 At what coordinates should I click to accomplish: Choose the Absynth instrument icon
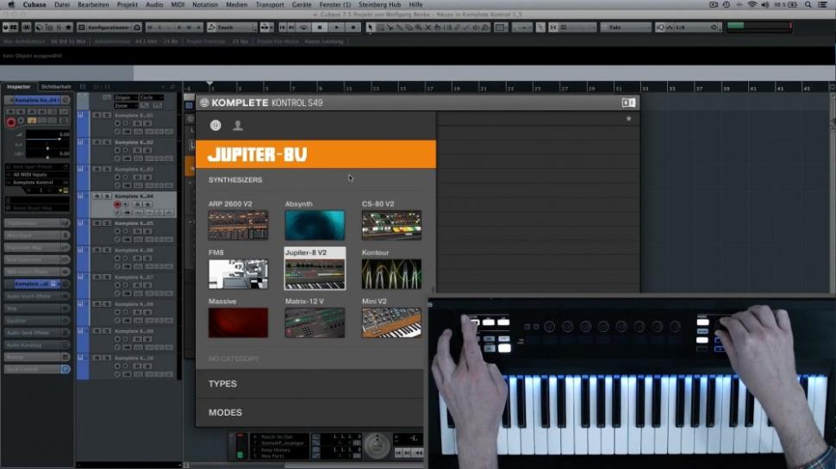click(x=315, y=225)
